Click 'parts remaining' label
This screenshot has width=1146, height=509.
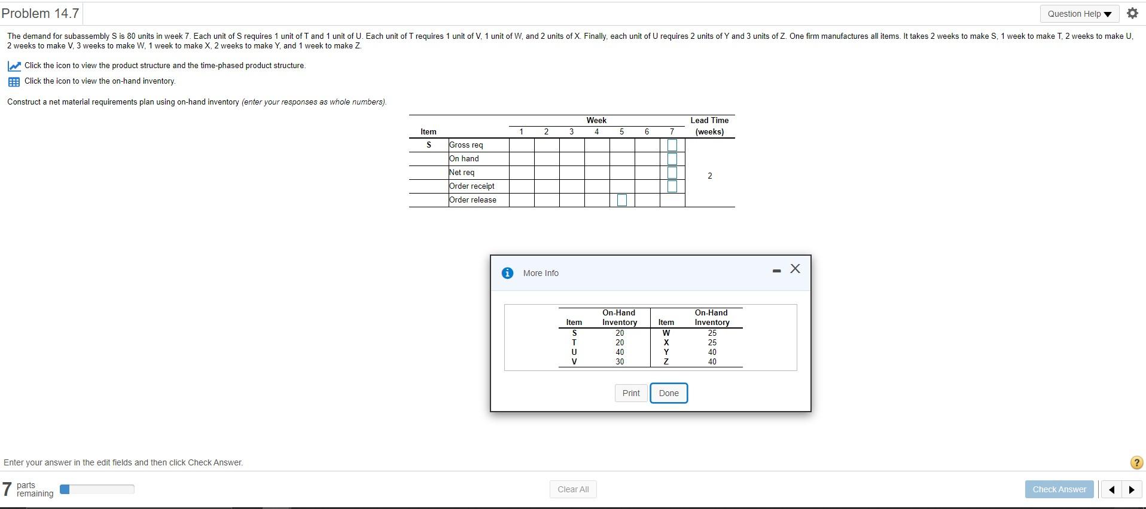(35, 489)
